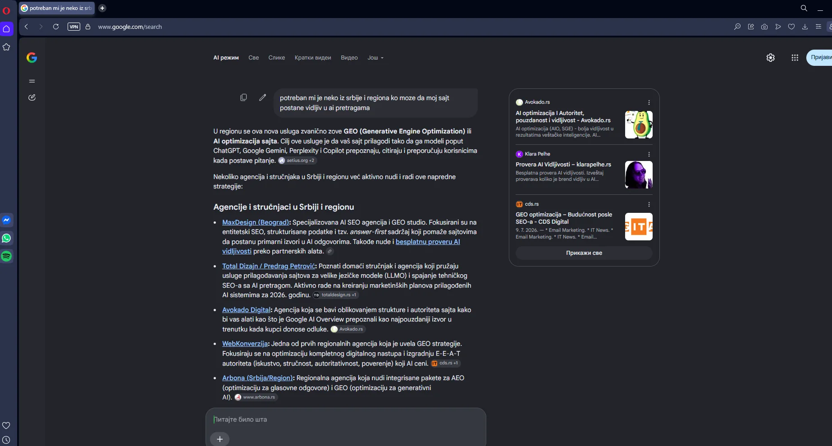The height and width of the screenshot is (446, 832).
Task: Open Messenger in the Opera sidebar
Action: (x=6, y=220)
